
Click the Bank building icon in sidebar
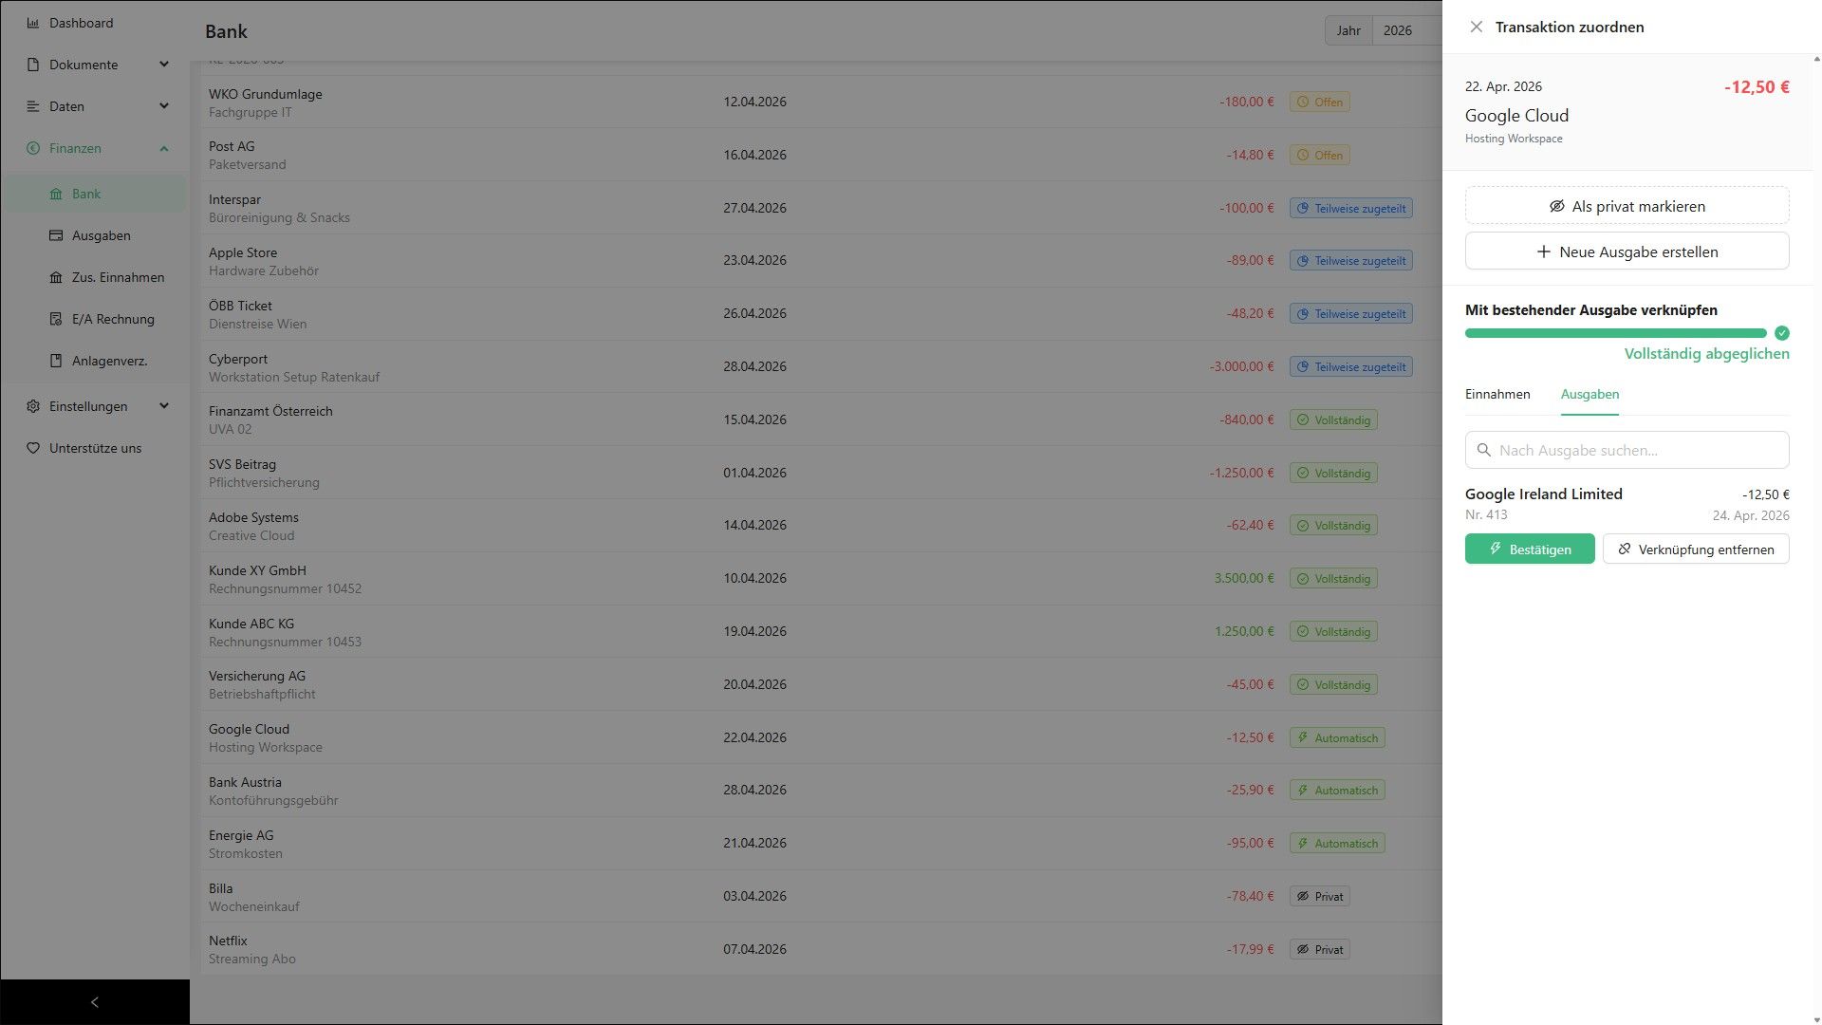pyautogui.click(x=56, y=194)
